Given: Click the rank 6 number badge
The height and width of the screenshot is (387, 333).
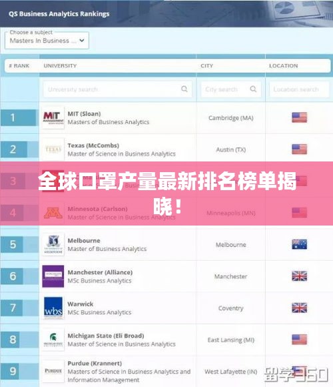Looking at the screenshot, I should 12,276.
